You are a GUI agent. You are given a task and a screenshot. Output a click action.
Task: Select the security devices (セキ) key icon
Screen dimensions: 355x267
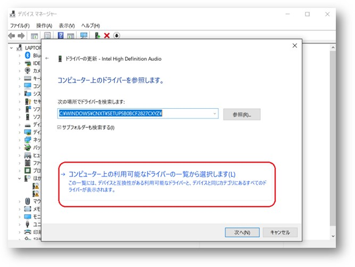28,101
